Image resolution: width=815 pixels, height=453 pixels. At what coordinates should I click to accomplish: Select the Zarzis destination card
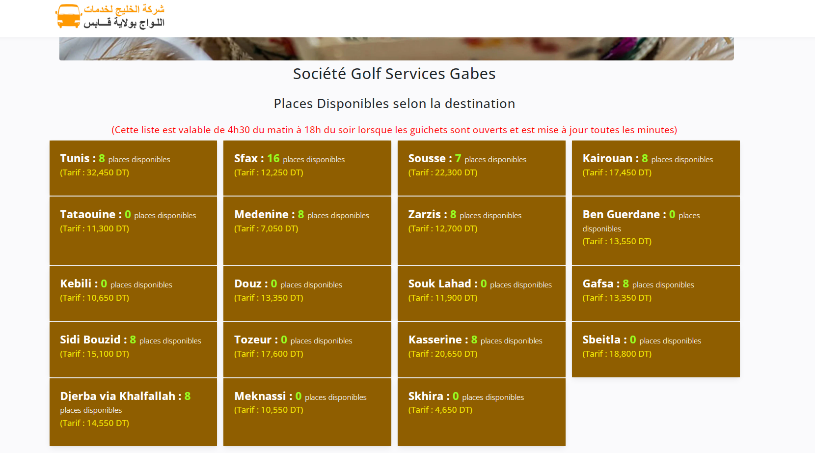coord(481,230)
